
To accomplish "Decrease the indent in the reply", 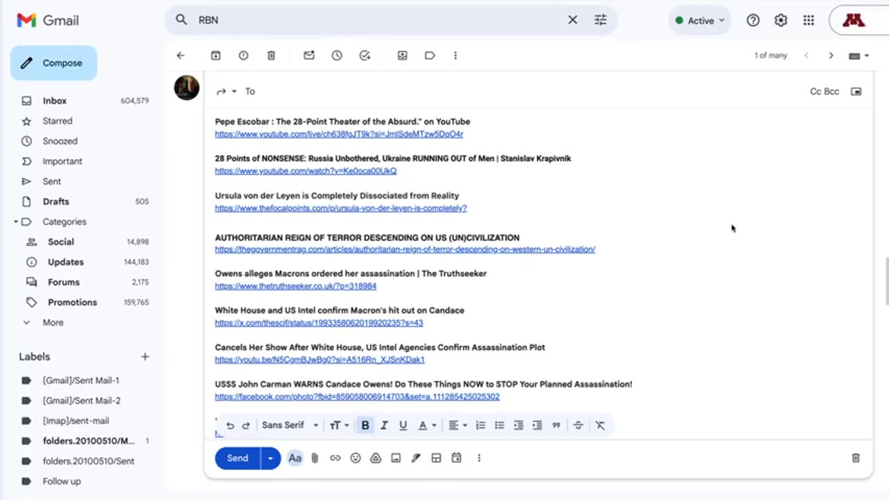I will [518, 426].
